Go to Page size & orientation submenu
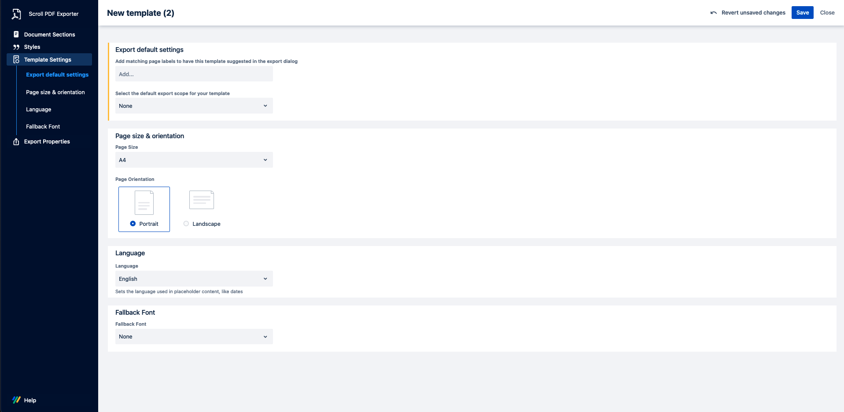Screen dimensions: 844x412 pos(55,92)
